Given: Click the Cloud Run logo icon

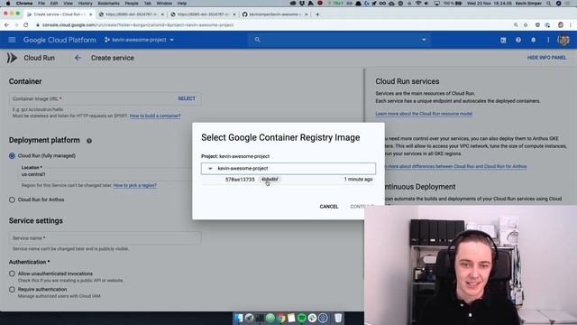Looking at the screenshot, I should pos(12,58).
